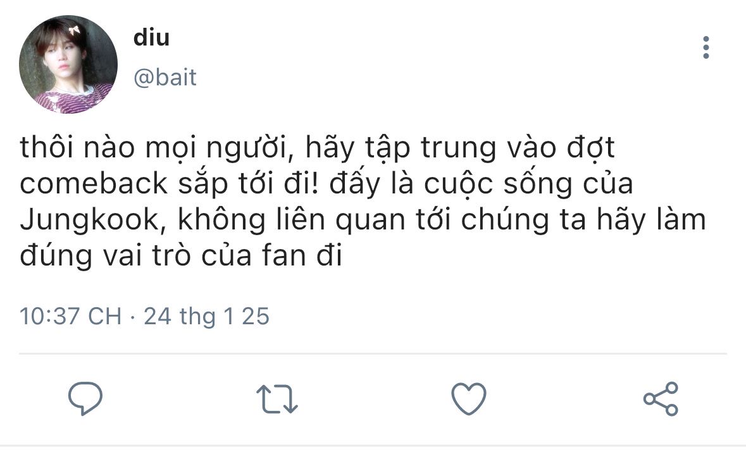Click the hair bow in the avatar photo

click(x=74, y=30)
